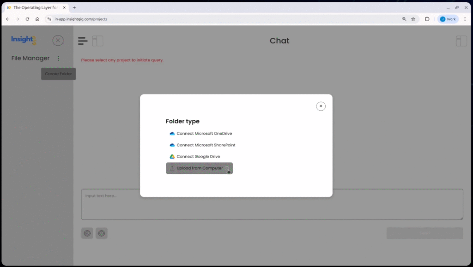Close the sidebar with circled X

(58, 41)
